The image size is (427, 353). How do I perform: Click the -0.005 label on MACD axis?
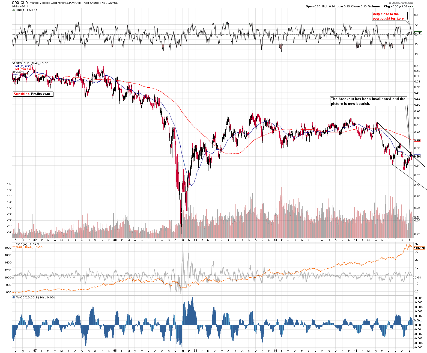point(419,347)
